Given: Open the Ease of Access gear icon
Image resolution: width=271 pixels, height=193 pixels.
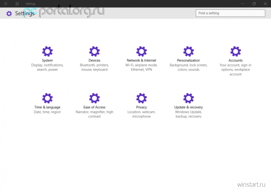Looking at the screenshot, I should (x=94, y=98).
